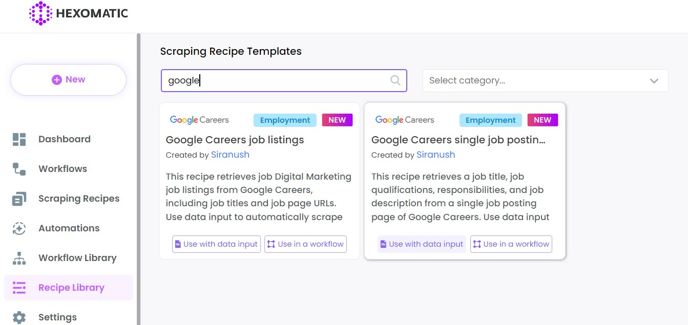
Task: Click Use with data input on single job posting
Action: (x=421, y=244)
